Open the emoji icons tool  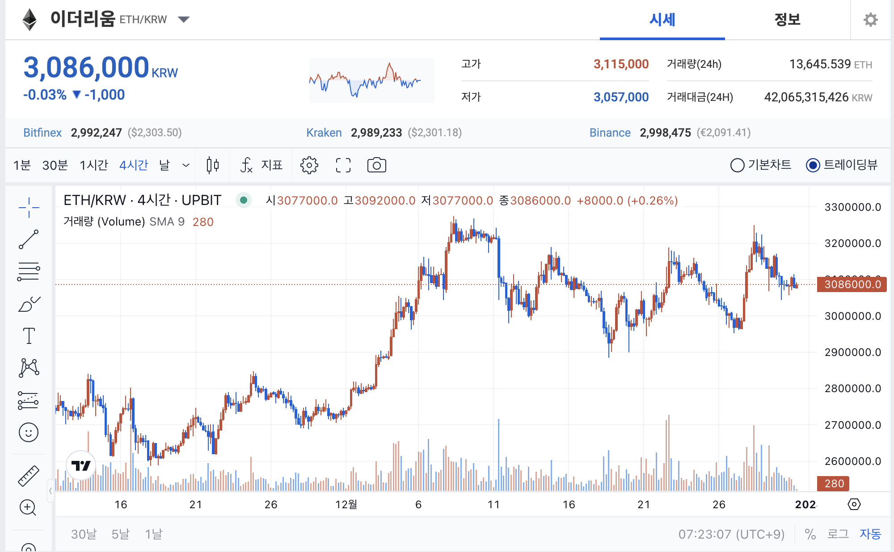pyautogui.click(x=29, y=432)
